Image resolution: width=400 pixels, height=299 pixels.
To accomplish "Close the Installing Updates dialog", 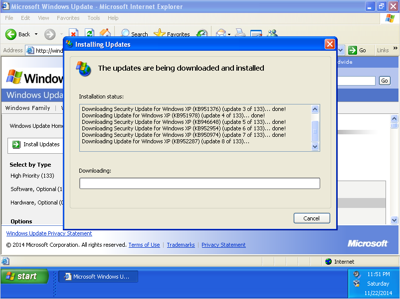I will [x=330, y=44].
